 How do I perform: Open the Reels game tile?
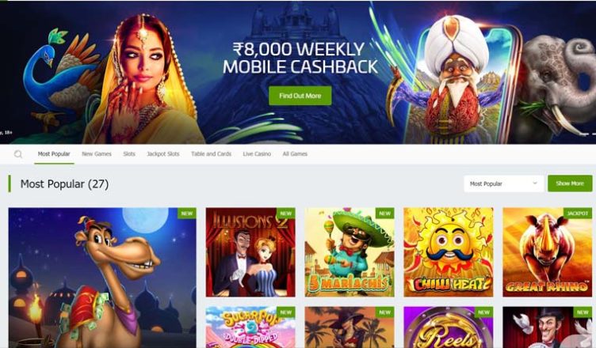(449, 327)
